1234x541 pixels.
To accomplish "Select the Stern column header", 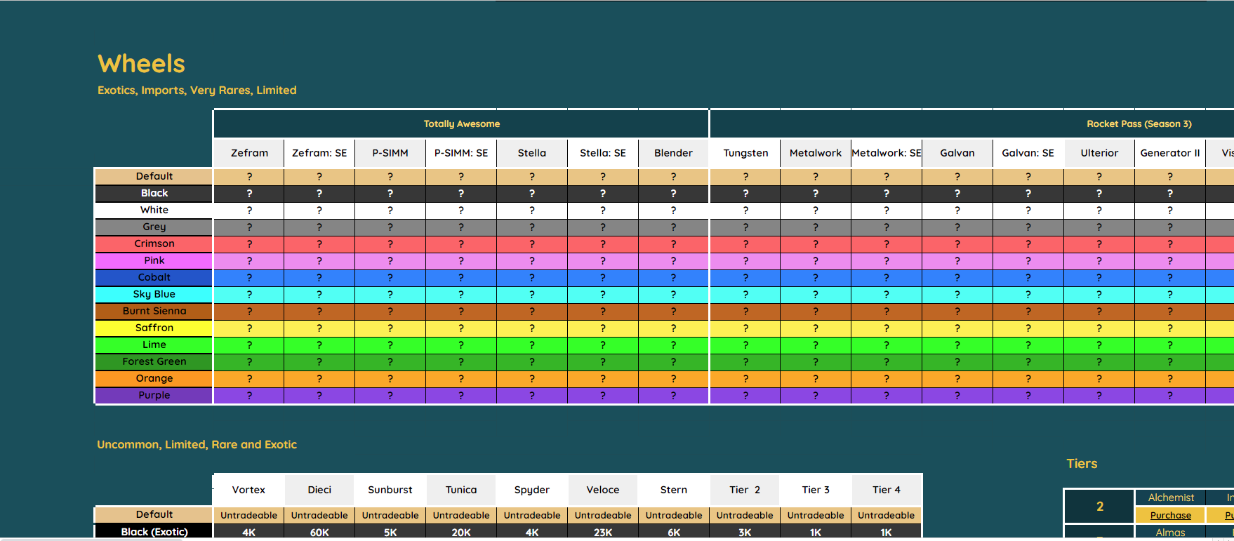I will click(674, 490).
